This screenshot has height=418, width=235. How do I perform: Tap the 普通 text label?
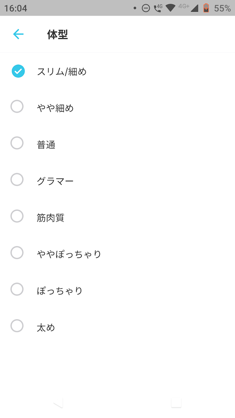[x=46, y=144]
